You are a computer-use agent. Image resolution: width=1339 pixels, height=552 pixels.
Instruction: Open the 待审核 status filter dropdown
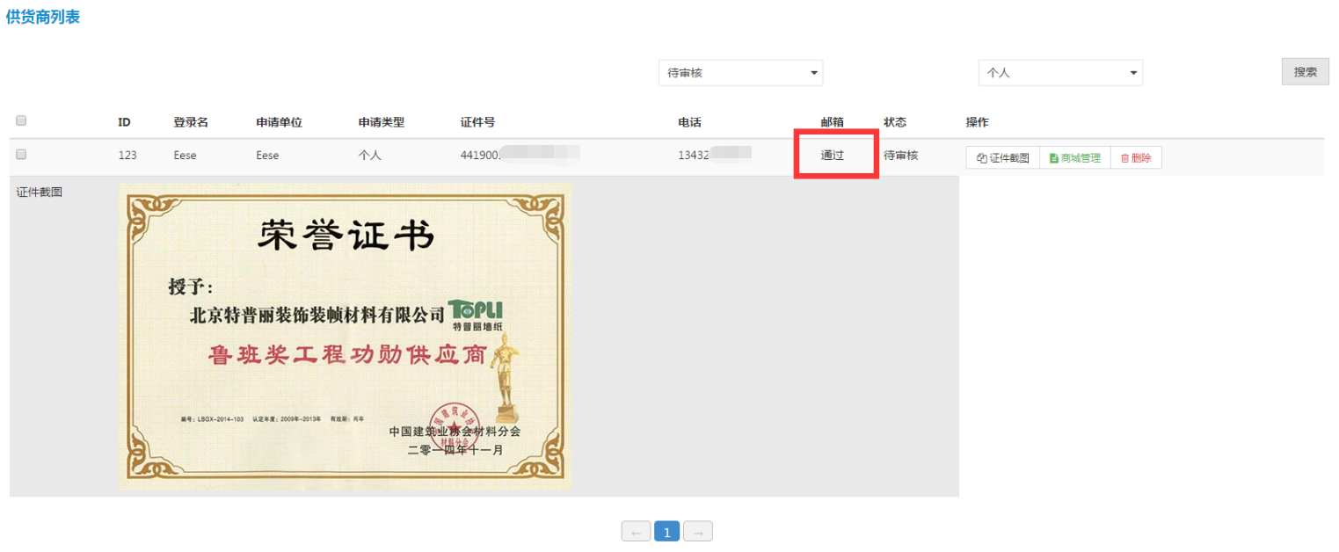[740, 73]
